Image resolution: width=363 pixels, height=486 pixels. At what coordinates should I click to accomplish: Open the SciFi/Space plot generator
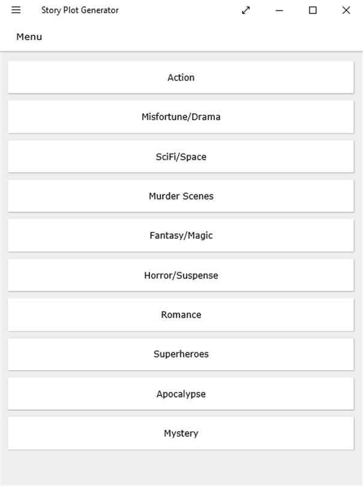click(181, 157)
